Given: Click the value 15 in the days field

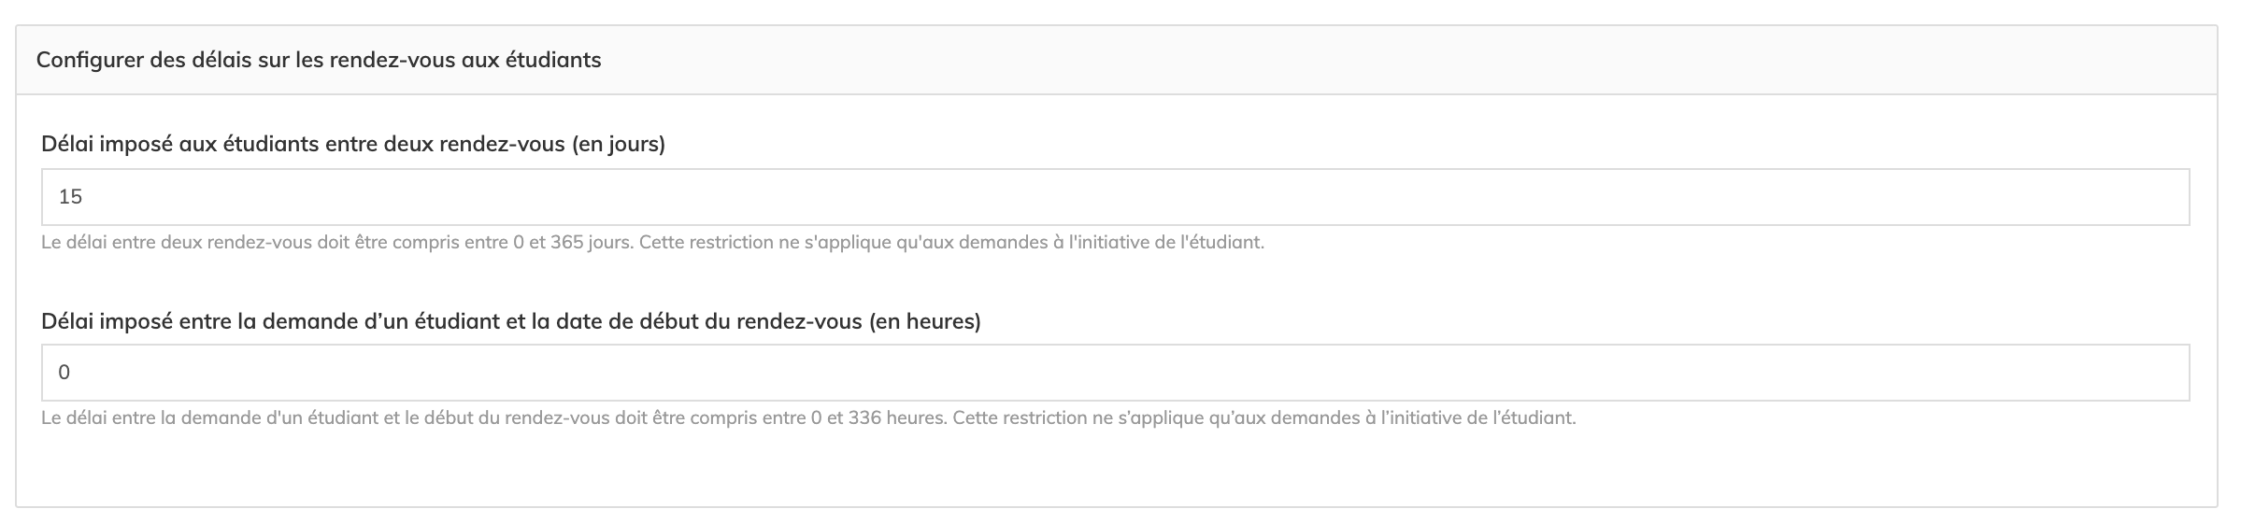Looking at the screenshot, I should tap(71, 197).
